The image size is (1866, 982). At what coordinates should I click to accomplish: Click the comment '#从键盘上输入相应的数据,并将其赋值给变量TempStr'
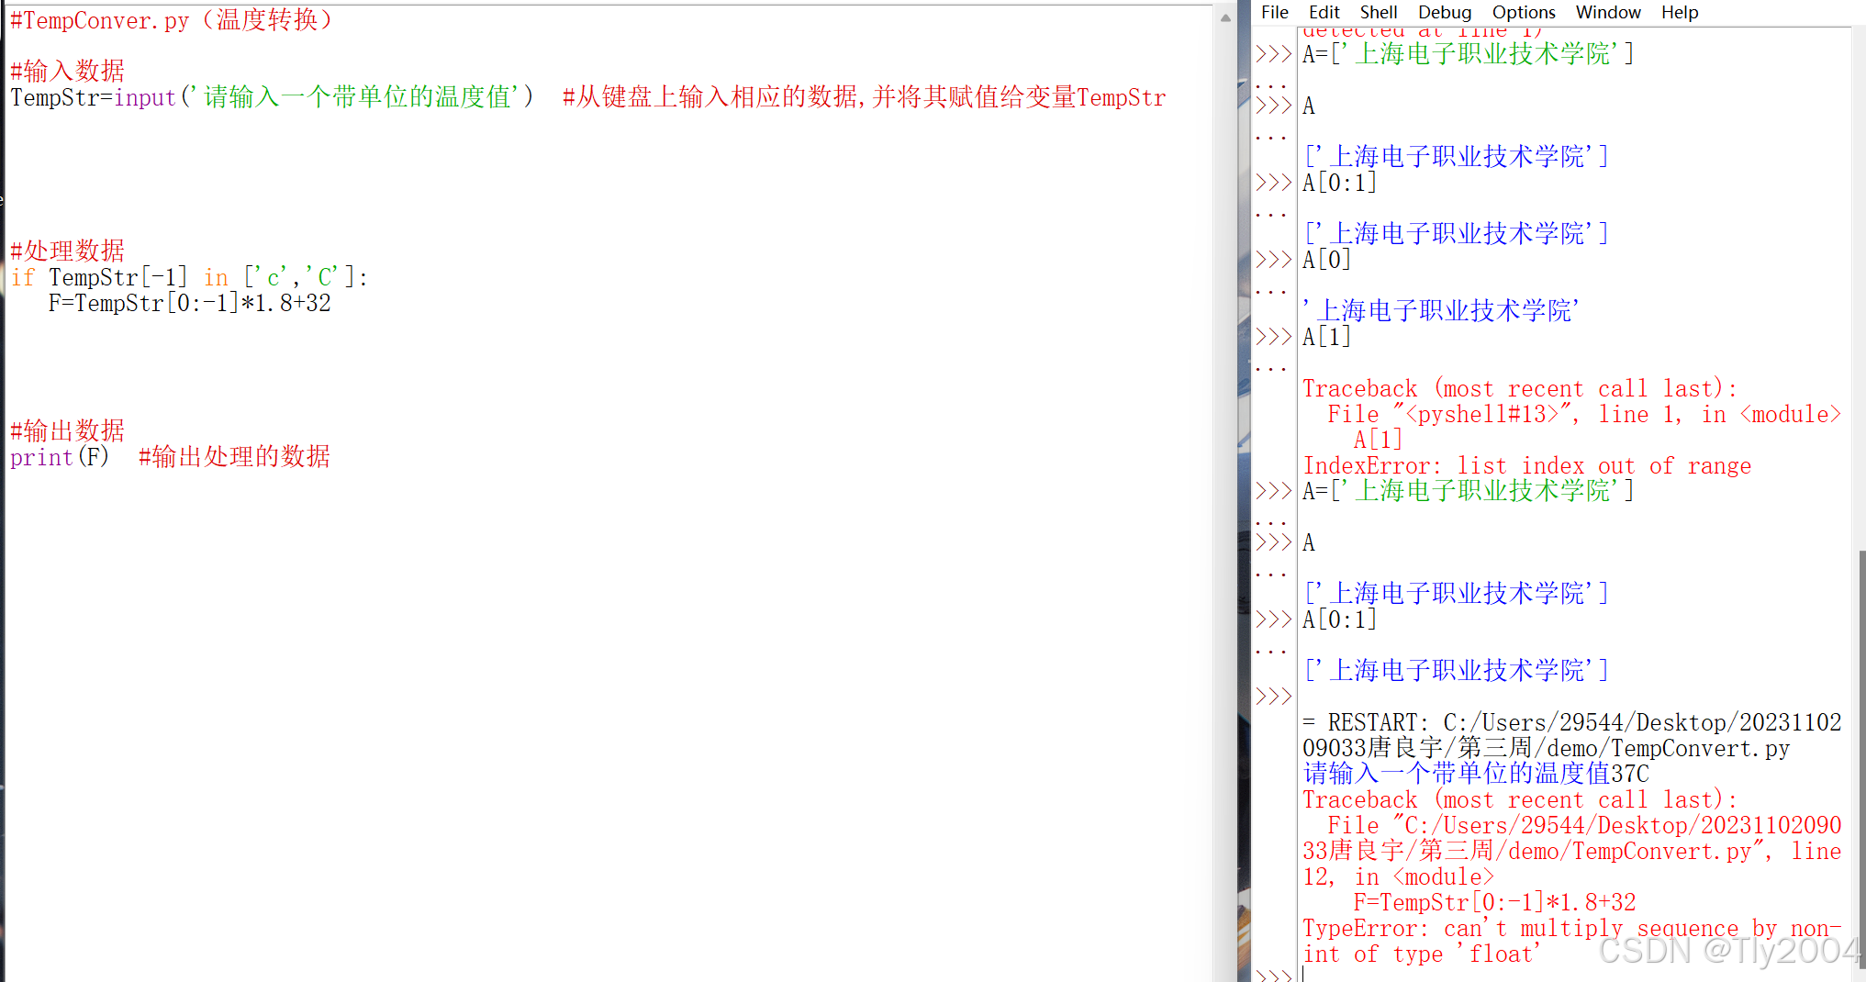click(864, 96)
